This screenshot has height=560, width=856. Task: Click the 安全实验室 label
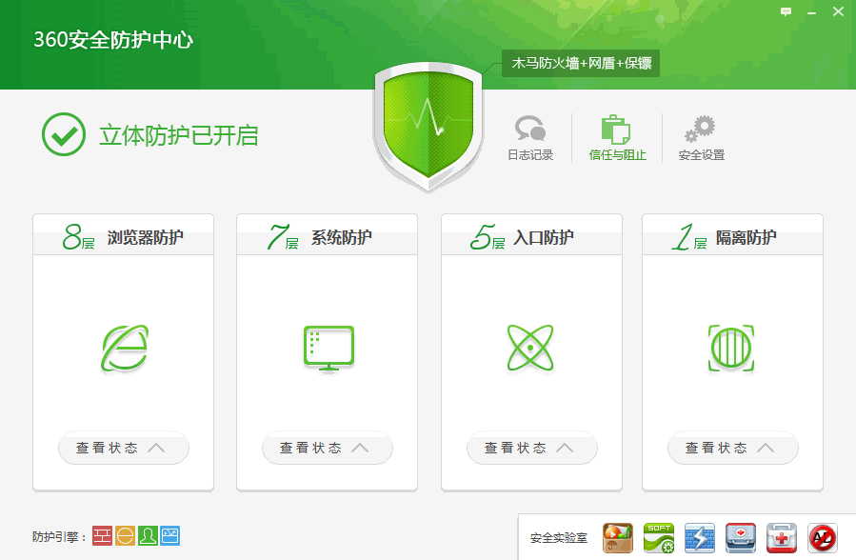pos(559,538)
